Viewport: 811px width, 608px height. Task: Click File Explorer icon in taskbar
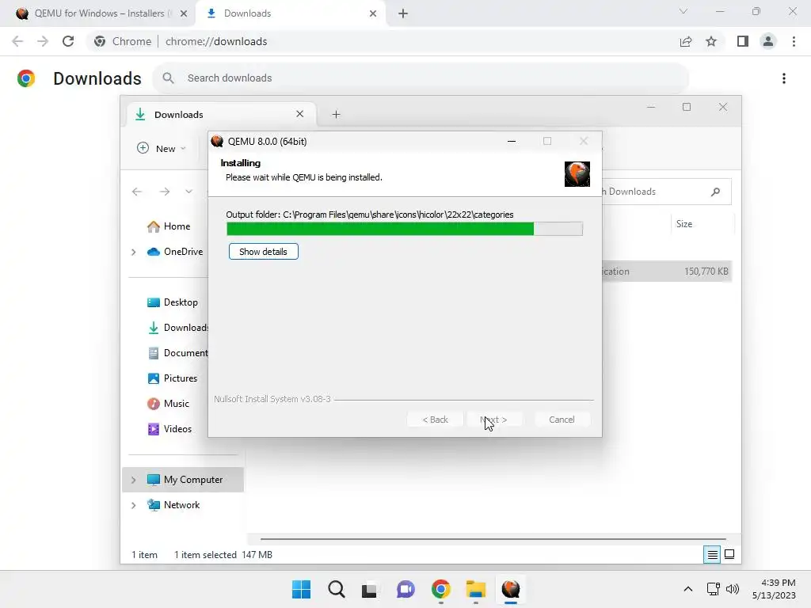point(475,589)
